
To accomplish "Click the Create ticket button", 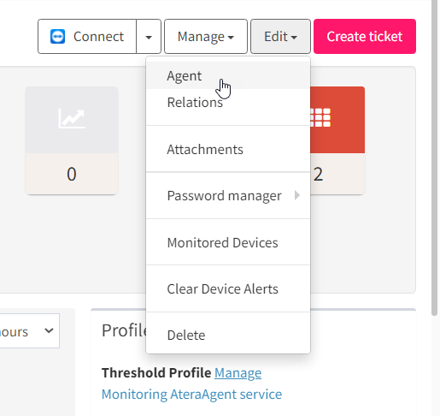I will 365,37.
